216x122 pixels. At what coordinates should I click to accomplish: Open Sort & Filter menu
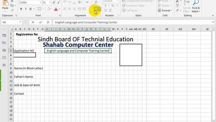pyautogui.click(x=187, y=6)
